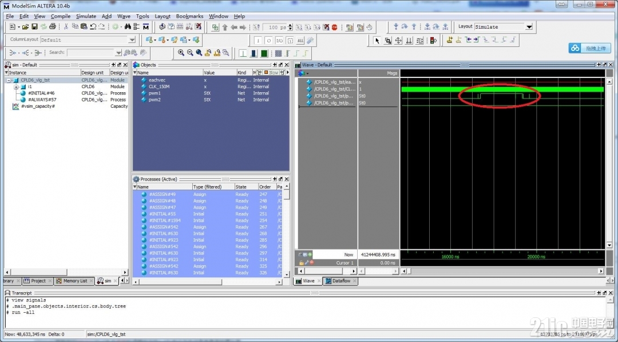This screenshot has width=618, height=342.
Task: Click the Search input field
Action: click(x=90, y=53)
